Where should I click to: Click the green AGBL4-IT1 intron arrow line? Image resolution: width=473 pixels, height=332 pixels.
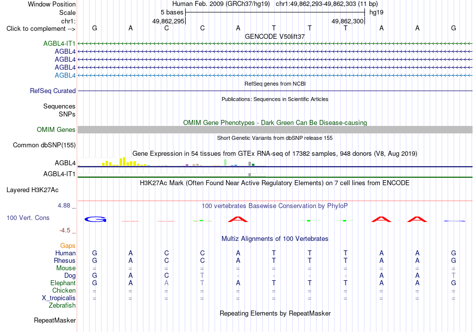[x=275, y=44]
